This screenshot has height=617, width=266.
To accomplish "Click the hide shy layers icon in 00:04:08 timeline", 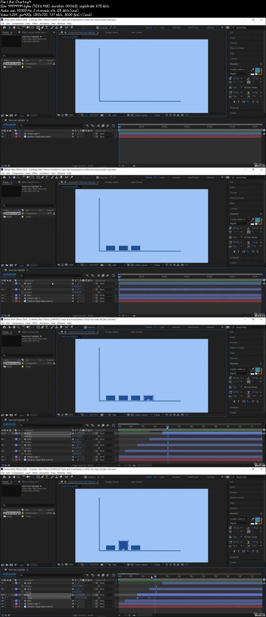I will (x=98, y=425).
